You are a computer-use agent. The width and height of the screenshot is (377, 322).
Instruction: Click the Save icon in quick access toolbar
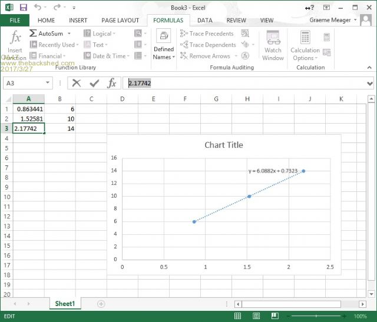pyautogui.click(x=23, y=8)
